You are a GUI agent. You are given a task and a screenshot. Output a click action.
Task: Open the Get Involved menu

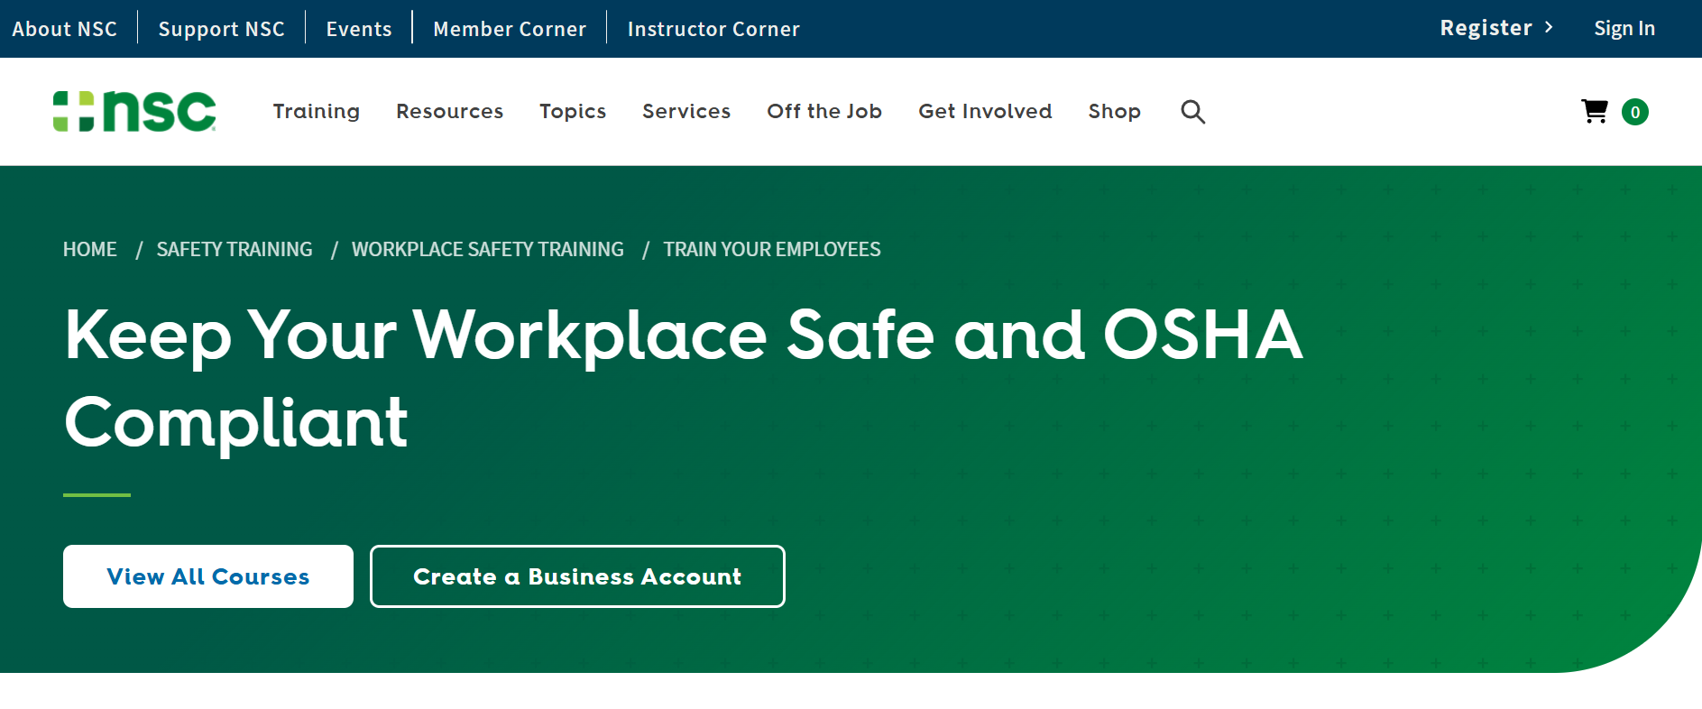tap(985, 111)
